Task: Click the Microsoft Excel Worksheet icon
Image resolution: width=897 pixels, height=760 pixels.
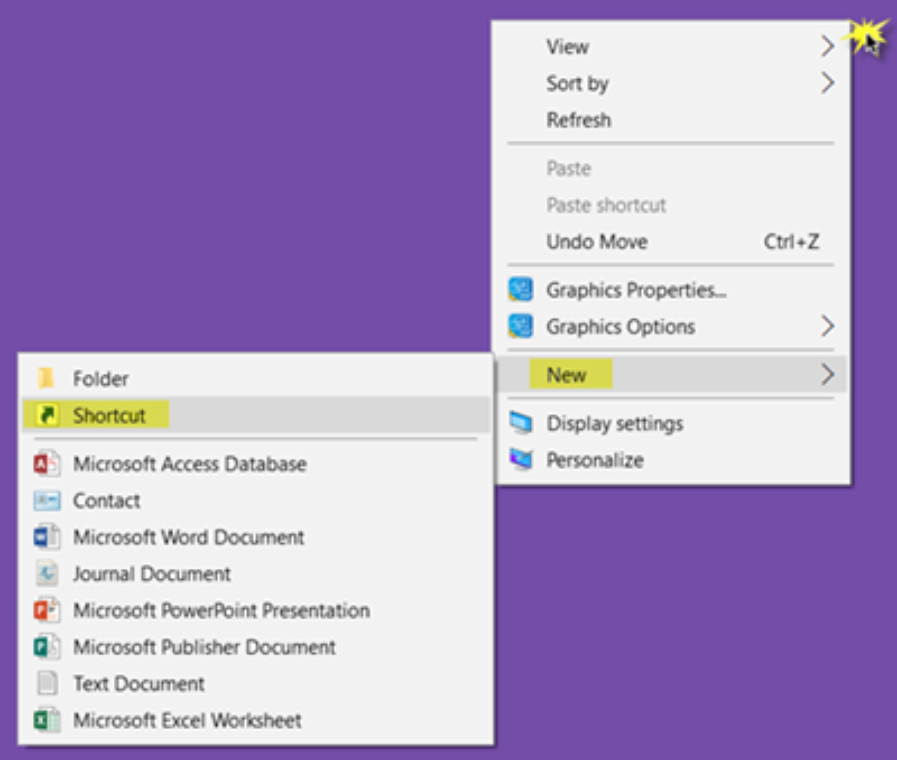Action: [x=46, y=720]
